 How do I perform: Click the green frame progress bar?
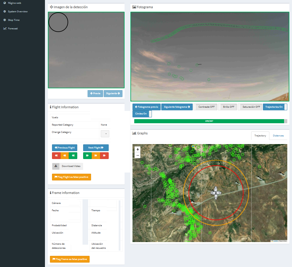pyautogui.click(x=209, y=121)
